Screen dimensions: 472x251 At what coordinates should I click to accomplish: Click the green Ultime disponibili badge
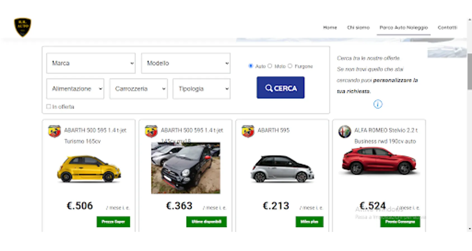coord(207,222)
